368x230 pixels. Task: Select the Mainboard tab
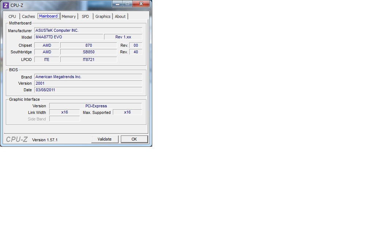coord(48,16)
